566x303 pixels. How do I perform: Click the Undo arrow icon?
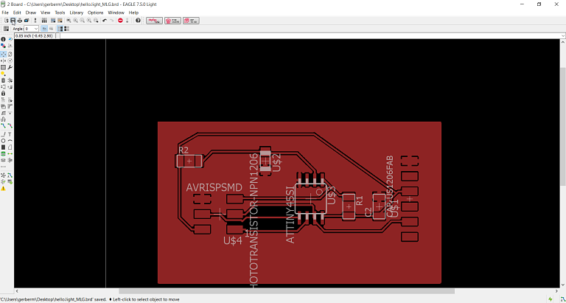tap(105, 21)
